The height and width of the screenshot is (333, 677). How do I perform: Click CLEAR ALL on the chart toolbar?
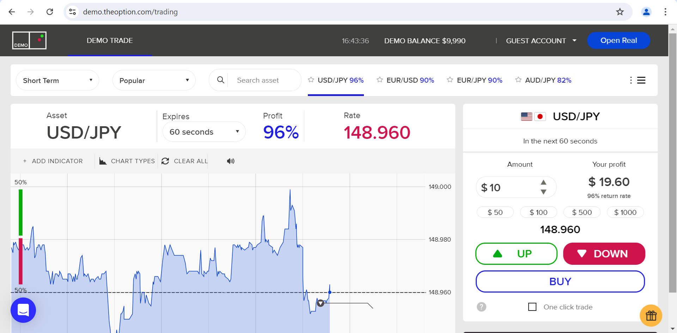tap(184, 161)
